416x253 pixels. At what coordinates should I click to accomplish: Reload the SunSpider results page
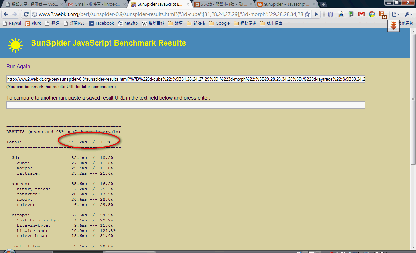(26, 14)
